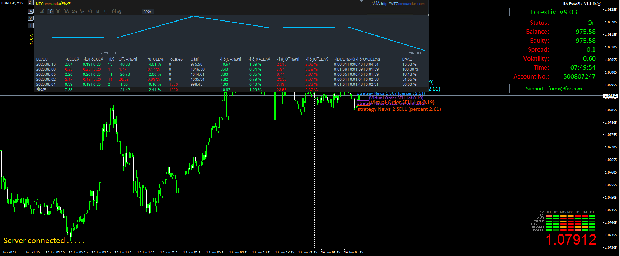The height and width of the screenshot is (256, 620).
Task: Select the '×Ü' tab in MTCommander
Action: click(42, 11)
